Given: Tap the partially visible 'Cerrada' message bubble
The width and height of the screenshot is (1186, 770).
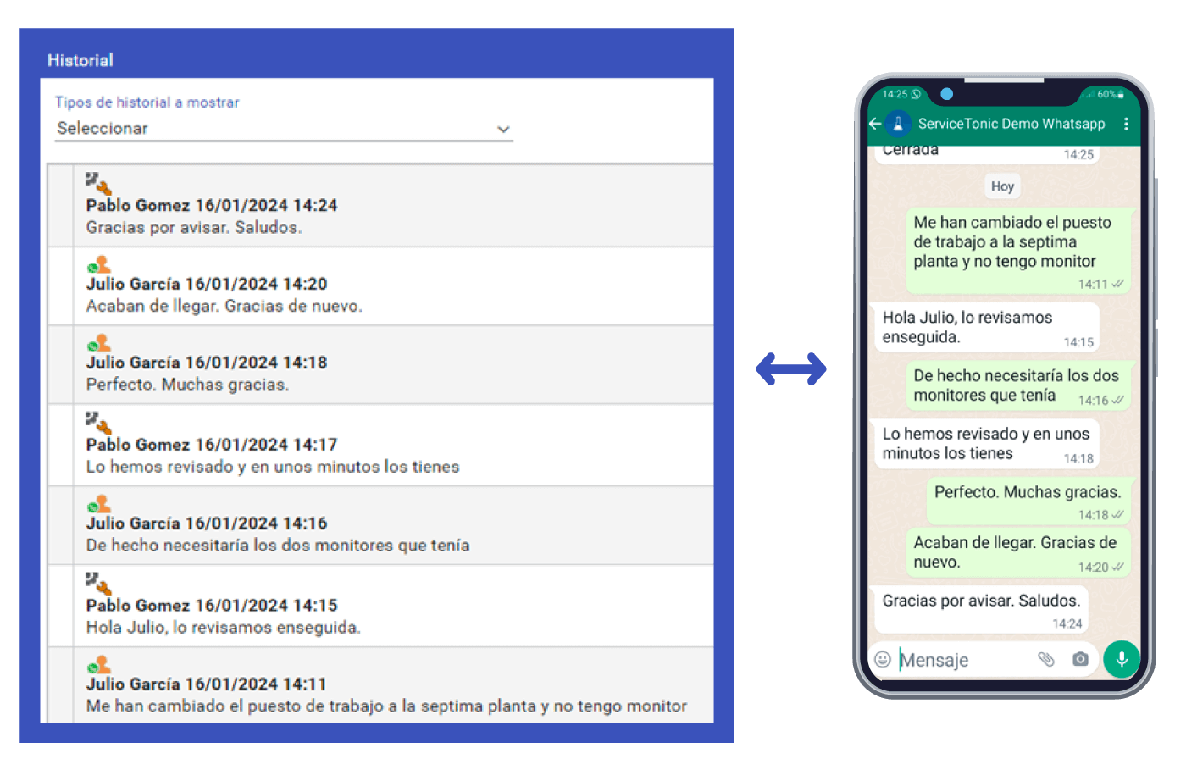Looking at the screenshot, I should tap(987, 154).
